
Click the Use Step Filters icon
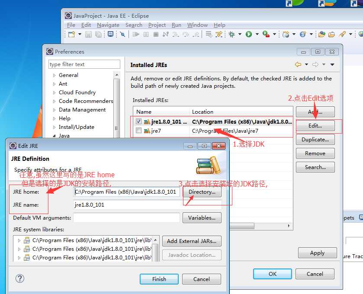(x=219, y=35)
